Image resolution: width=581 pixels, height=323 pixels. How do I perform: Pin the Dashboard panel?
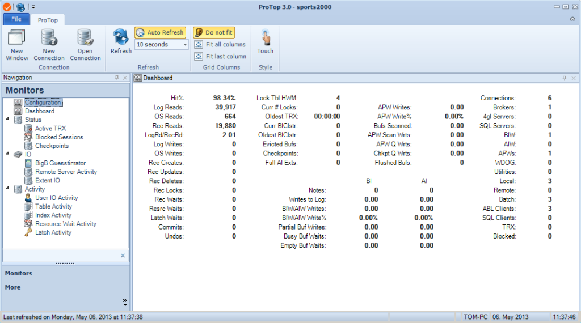click(565, 78)
